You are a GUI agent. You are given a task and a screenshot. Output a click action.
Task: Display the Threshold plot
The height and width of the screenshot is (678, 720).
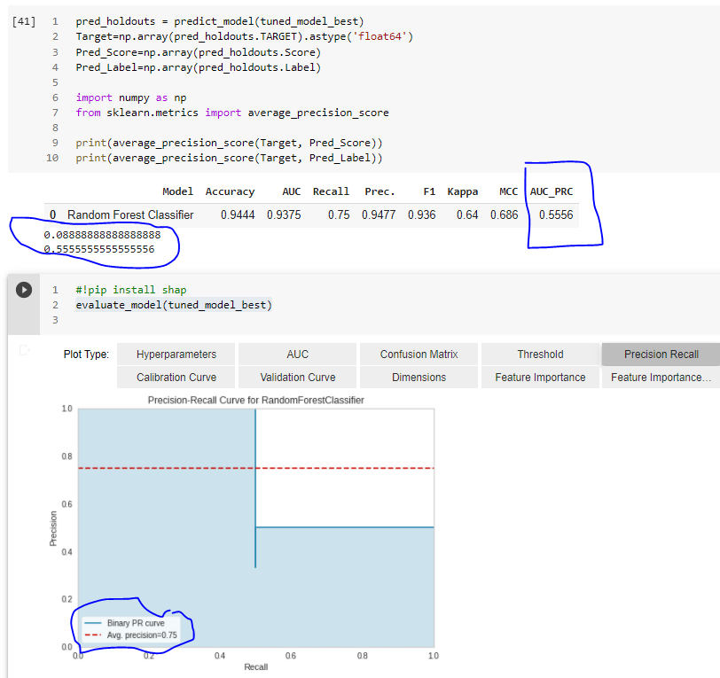539,354
